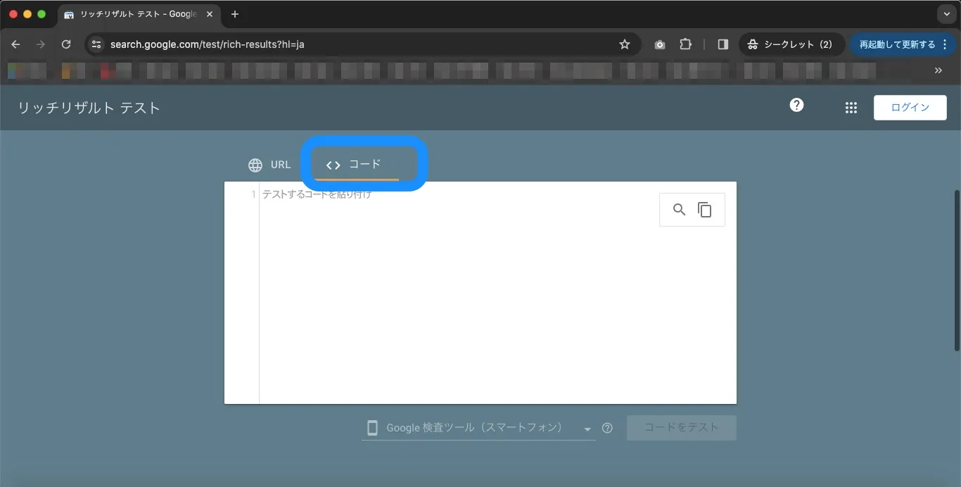This screenshot has height=487, width=961.
Task: Select the リッチリザルト テスト browser tab
Action: click(x=138, y=14)
